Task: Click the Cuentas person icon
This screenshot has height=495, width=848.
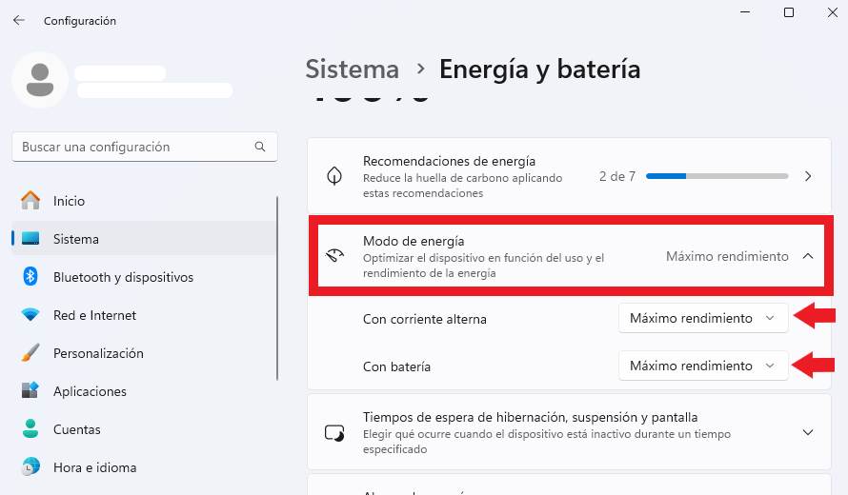Action: 30,428
